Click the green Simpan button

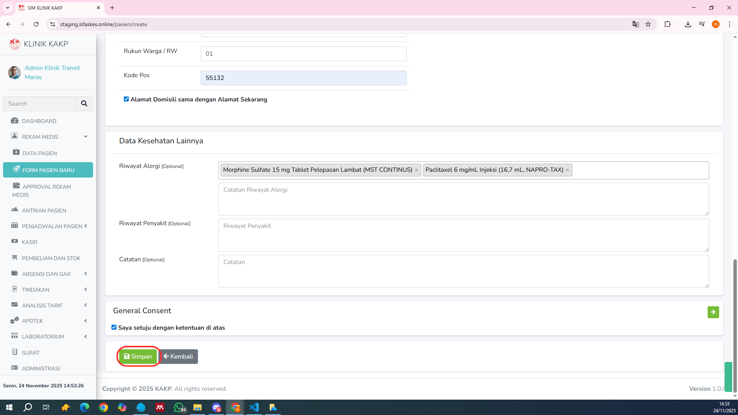tap(138, 357)
